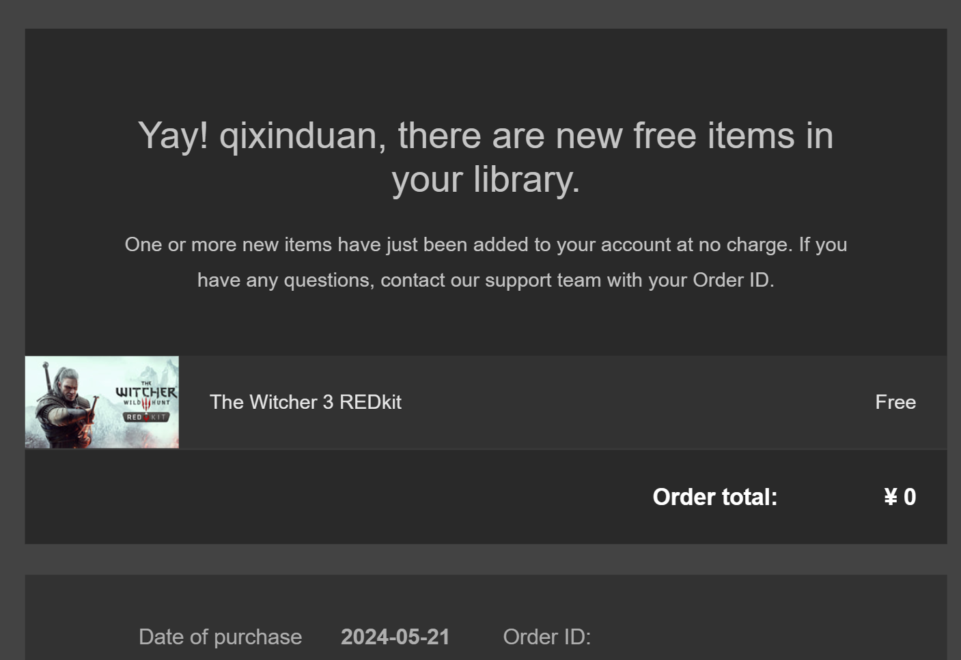Open The Witcher 3 REDkit cover thumbnail
Image resolution: width=961 pixels, height=660 pixels.
pos(102,402)
